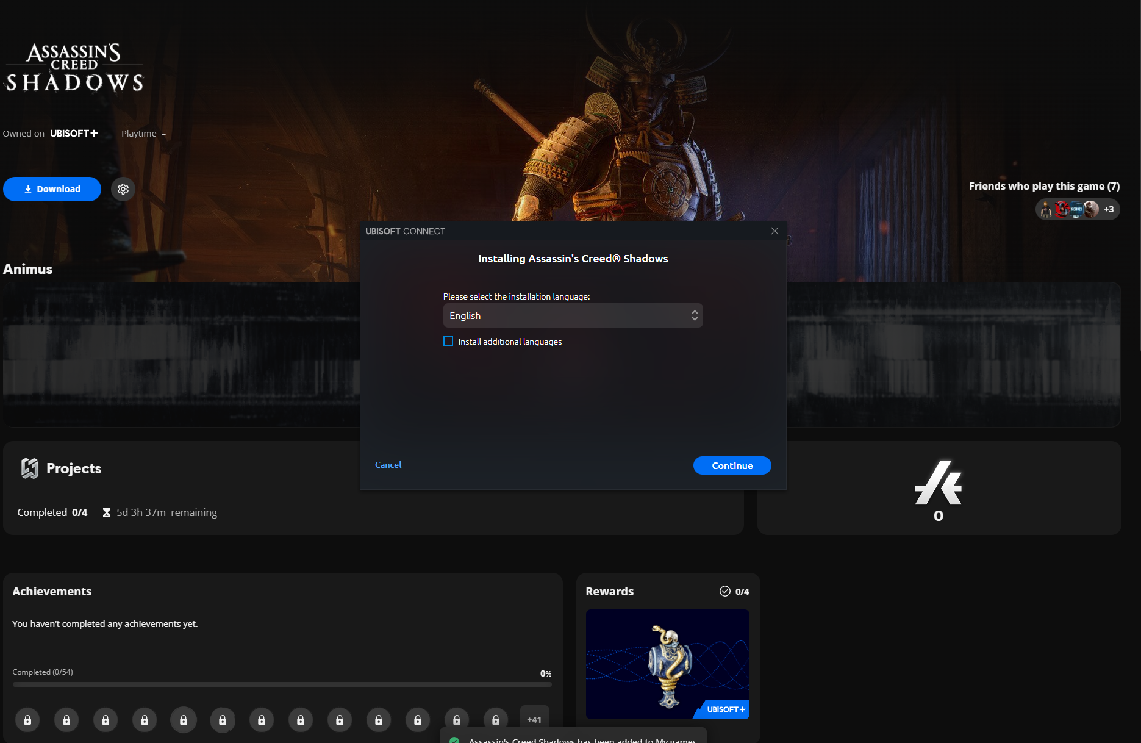Click the Rewards checkmark progress icon

coord(725,591)
